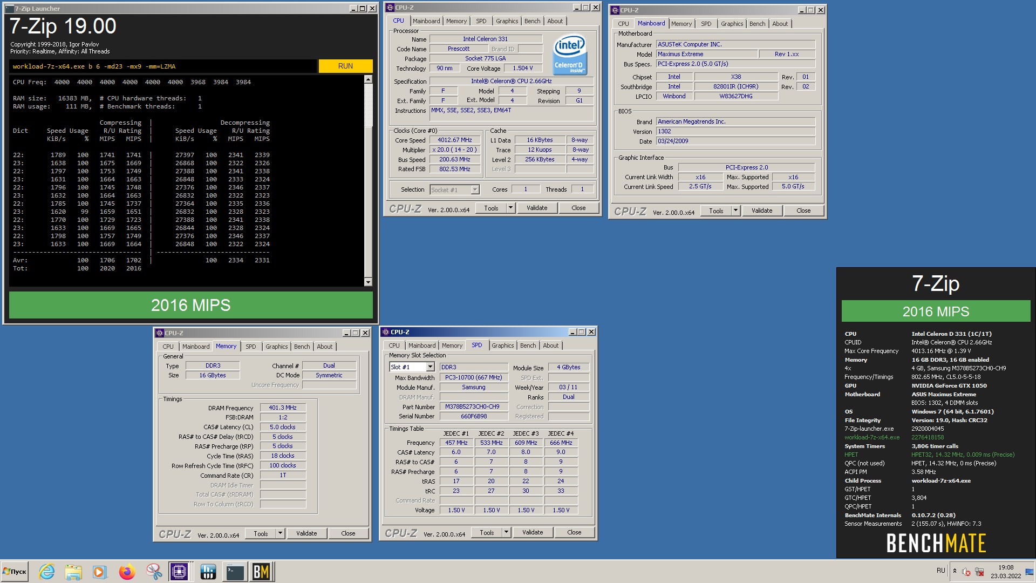Image resolution: width=1036 pixels, height=583 pixels.
Task: Open Windows Explorer folder icon in taskbar
Action: [73, 572]
